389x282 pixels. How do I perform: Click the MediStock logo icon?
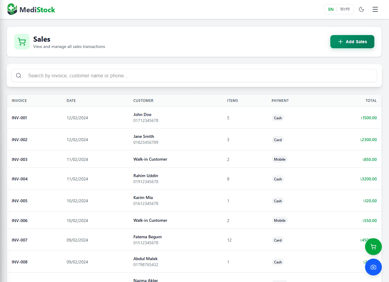point(12,9)
